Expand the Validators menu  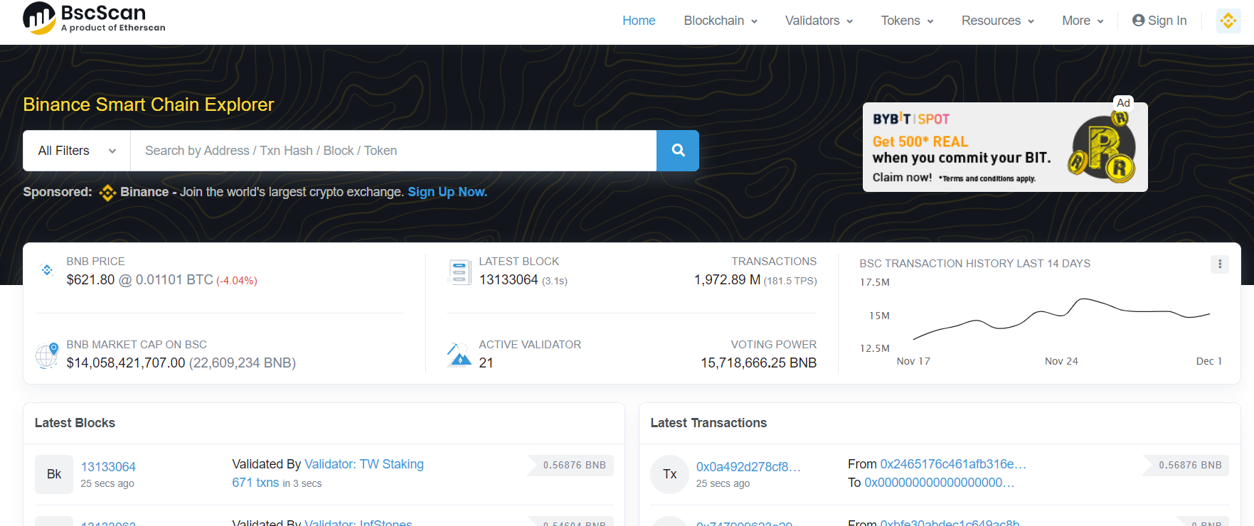click(x=819, y=21)
